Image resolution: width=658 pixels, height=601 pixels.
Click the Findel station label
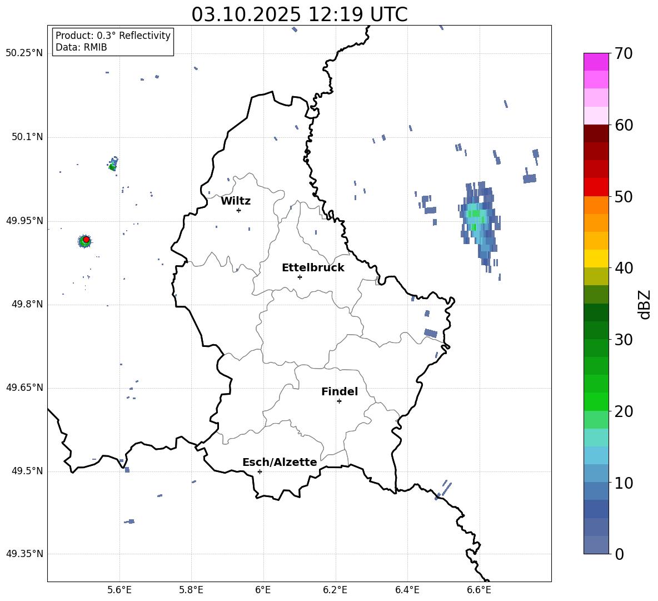pos(340,391)
